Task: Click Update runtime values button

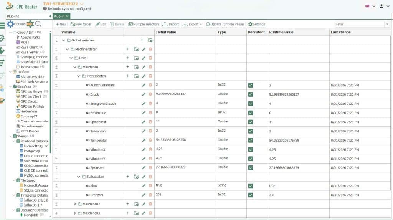Action: tap(225, 24)
